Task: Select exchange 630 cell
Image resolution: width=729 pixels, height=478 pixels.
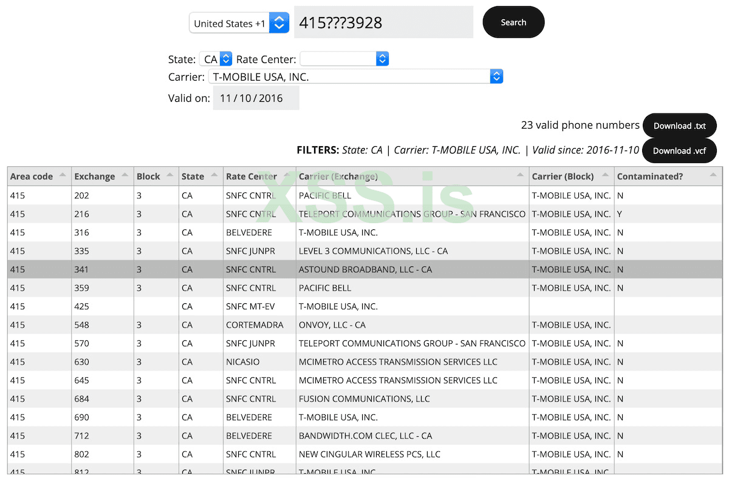Action: point(103,362)
